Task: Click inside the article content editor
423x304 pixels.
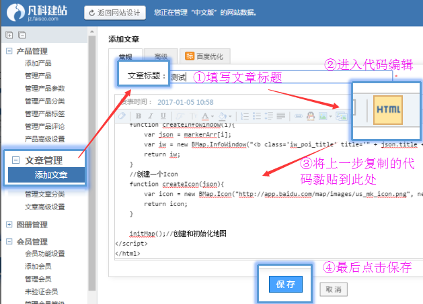Action: (269, 191)
